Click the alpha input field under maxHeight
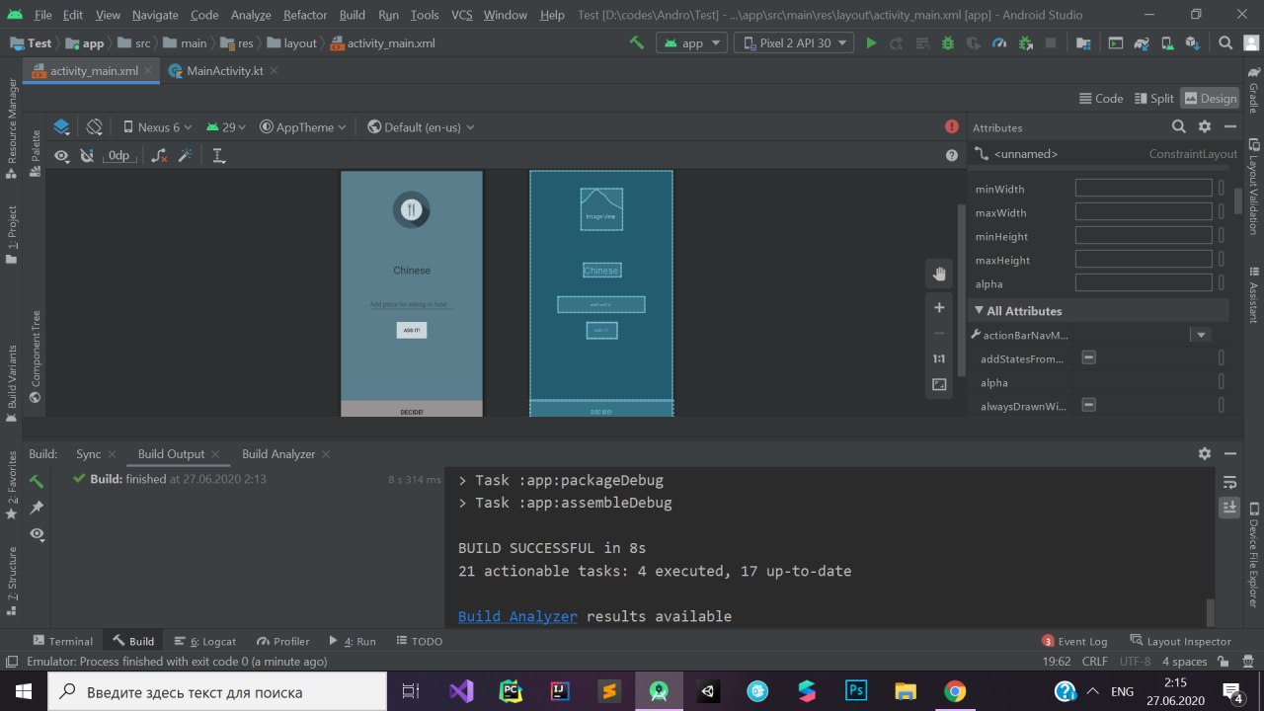This screenshot has width=1264, height=711. click(1143, 283)
